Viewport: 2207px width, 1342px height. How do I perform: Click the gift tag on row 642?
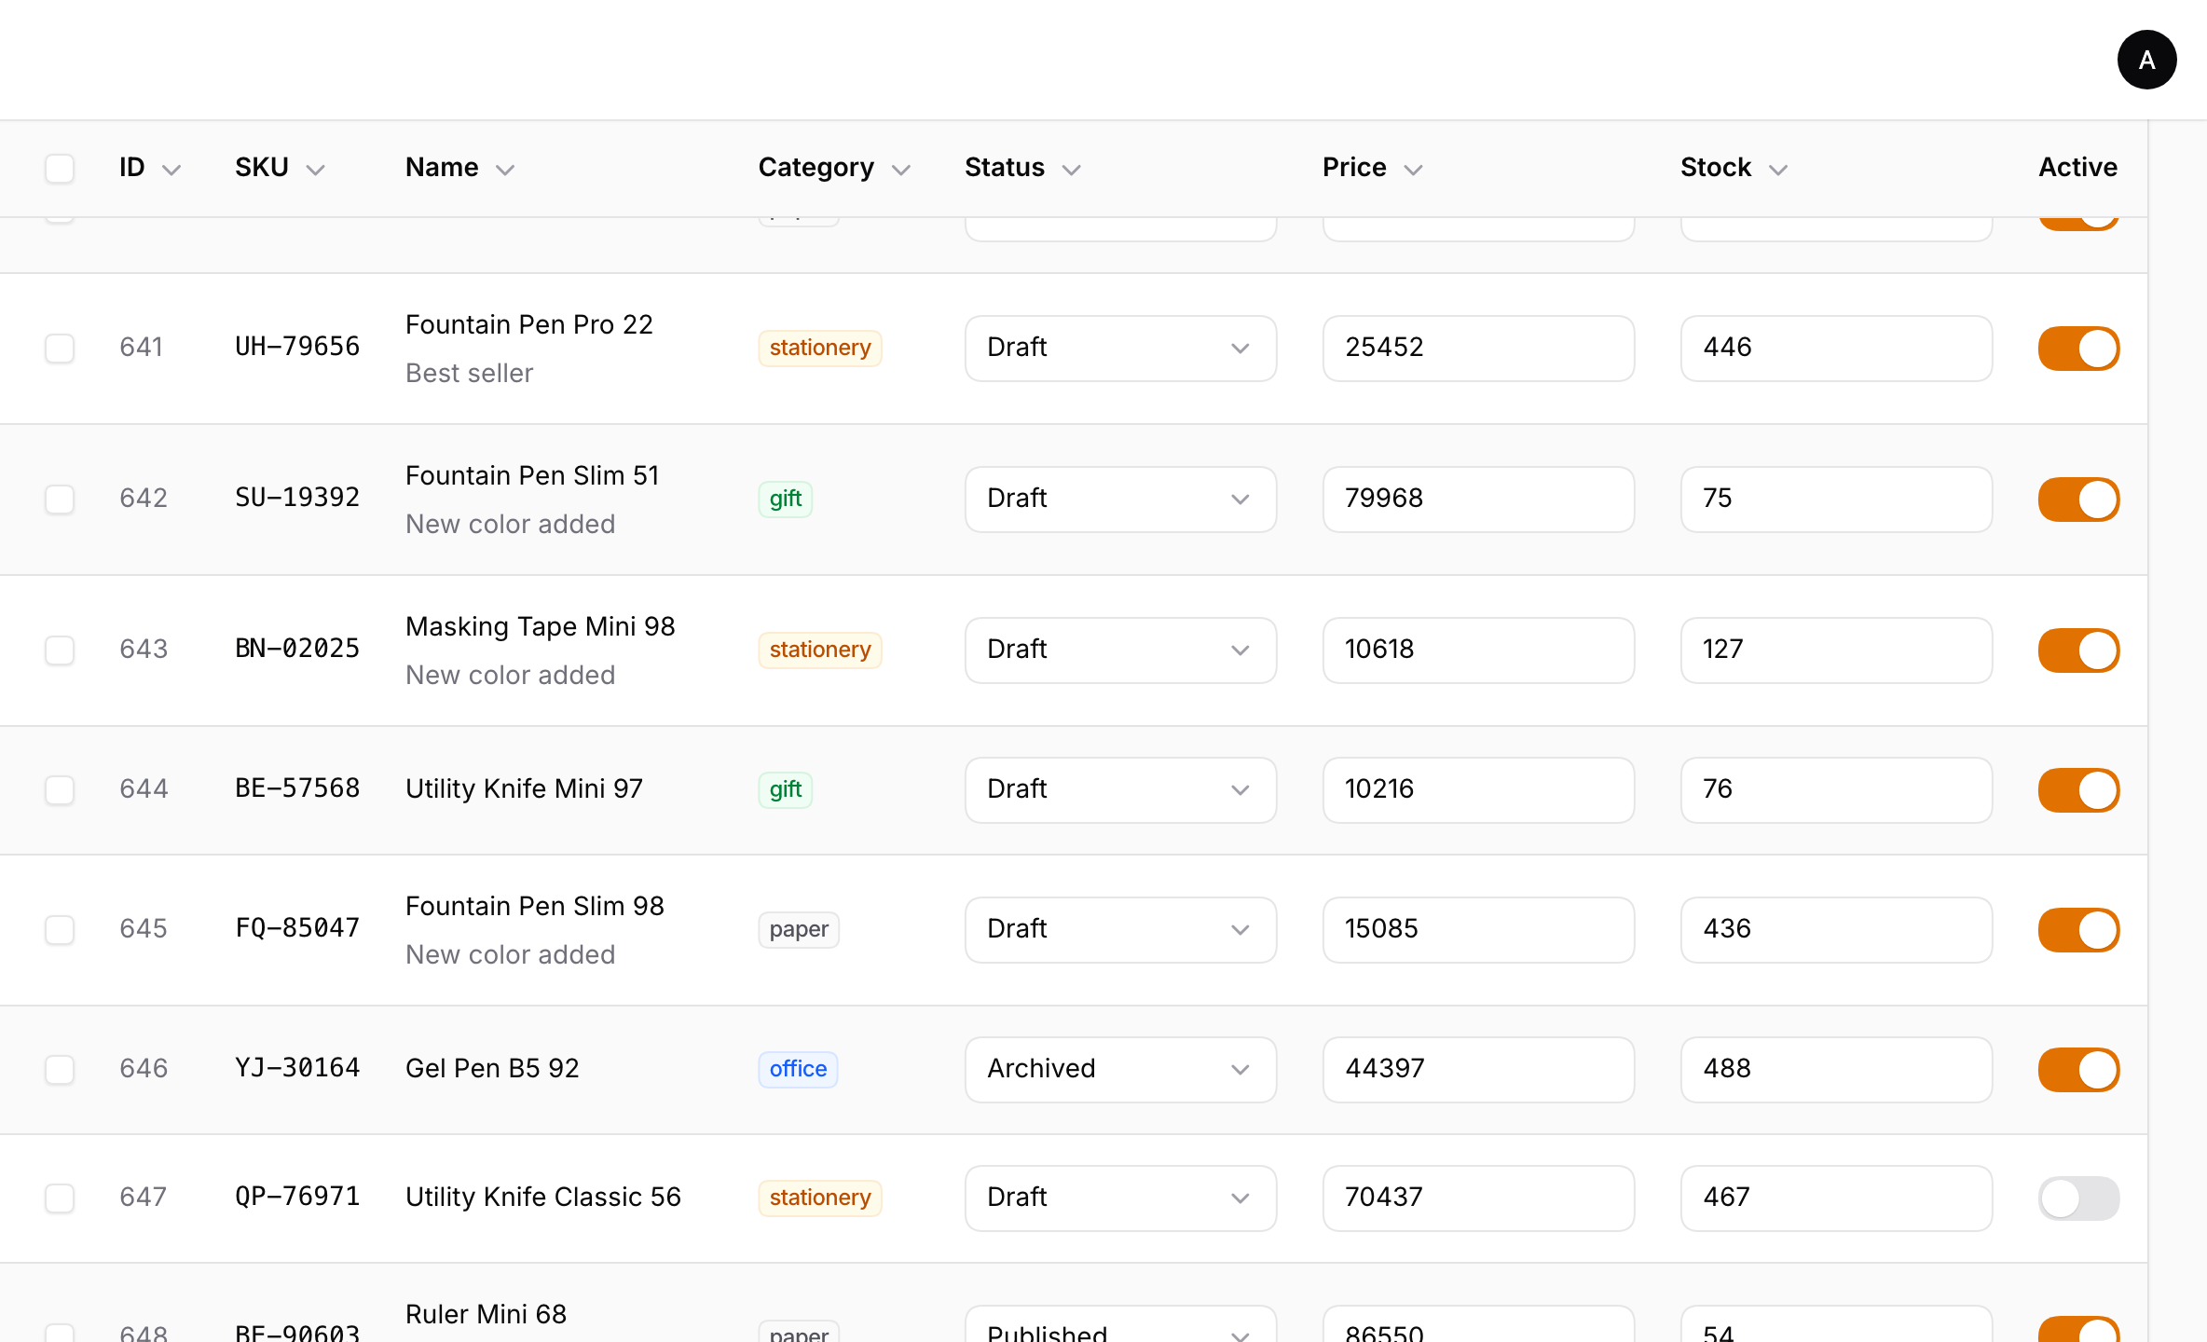pyautogui.click(x=785, y=499)
